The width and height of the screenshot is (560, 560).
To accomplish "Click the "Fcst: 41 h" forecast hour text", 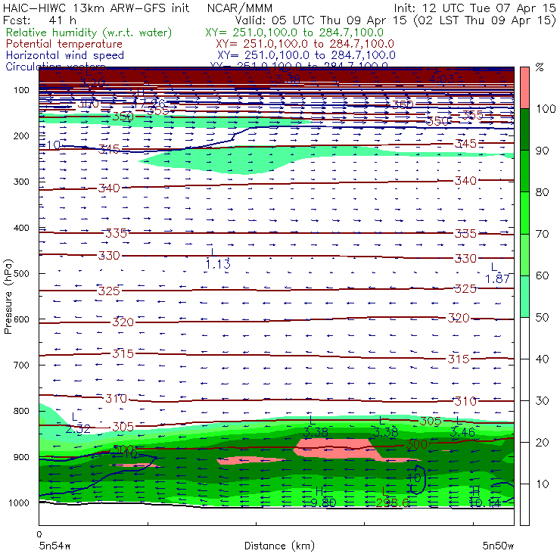I will (39, 20).
